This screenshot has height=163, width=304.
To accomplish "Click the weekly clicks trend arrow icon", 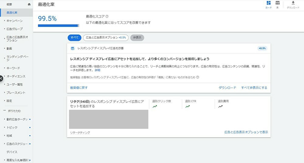I will (x=155, y=106).
